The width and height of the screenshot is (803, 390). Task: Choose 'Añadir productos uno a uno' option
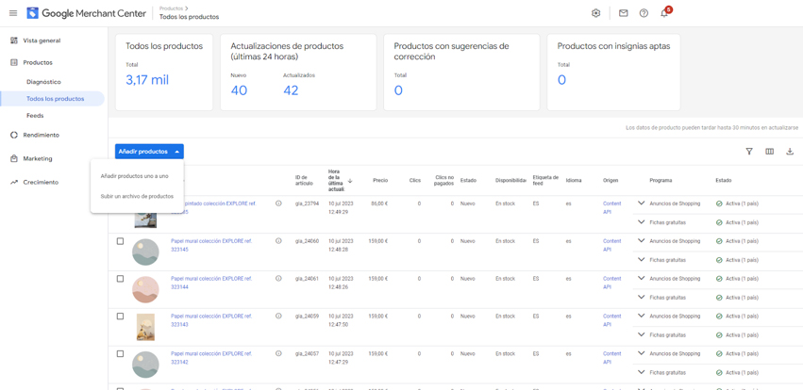coord(135,176)
